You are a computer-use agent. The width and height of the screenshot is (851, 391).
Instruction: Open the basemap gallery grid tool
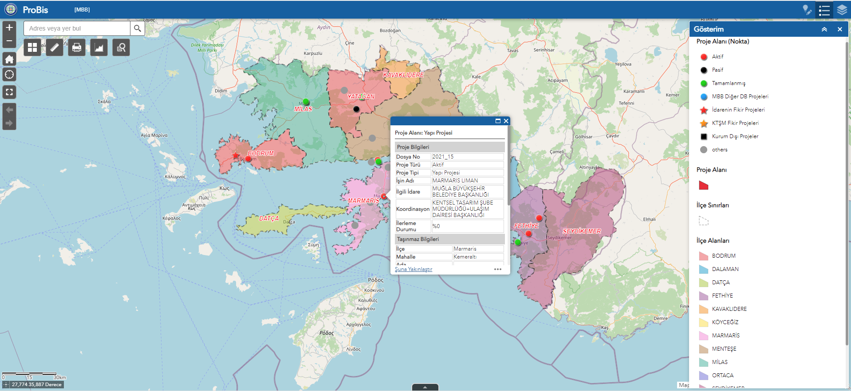[x=32, y=47]
